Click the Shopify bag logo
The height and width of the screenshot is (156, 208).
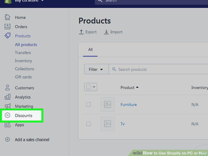coord(8,2)
